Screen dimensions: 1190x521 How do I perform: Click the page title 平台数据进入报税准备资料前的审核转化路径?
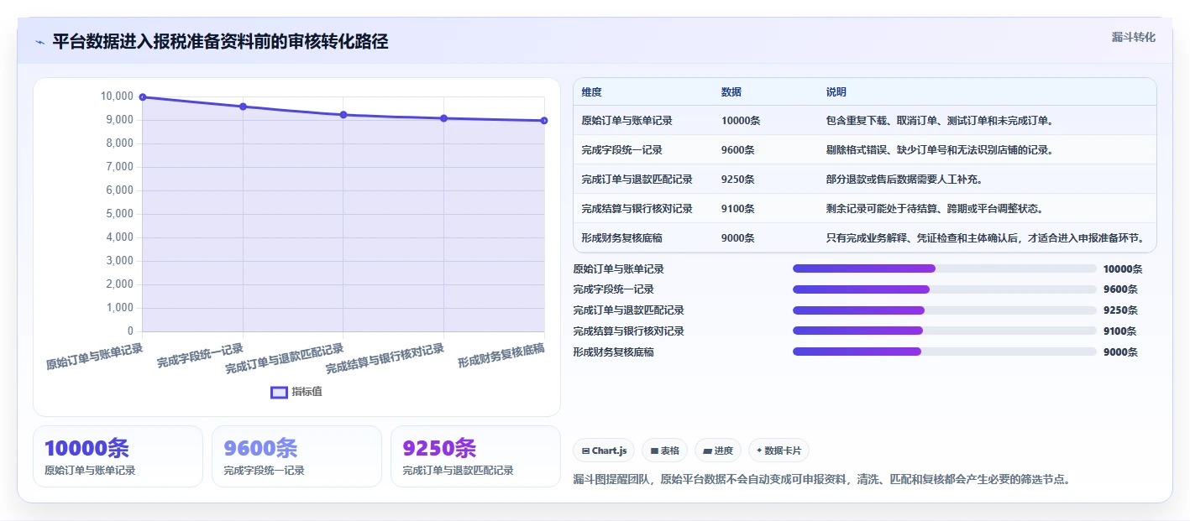tap(220, 42)
